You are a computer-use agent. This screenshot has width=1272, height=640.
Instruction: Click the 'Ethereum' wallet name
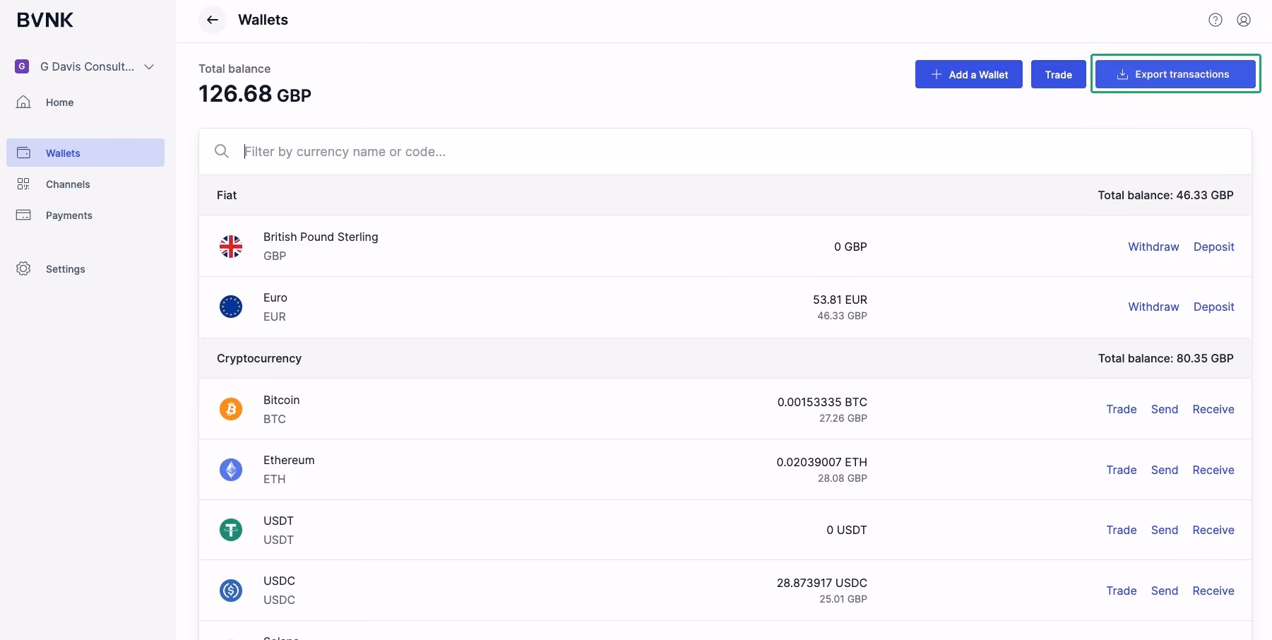(289, 460)
